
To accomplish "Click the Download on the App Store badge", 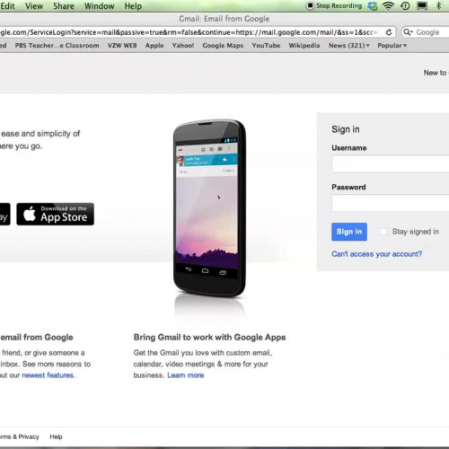I will pos(55,214).
